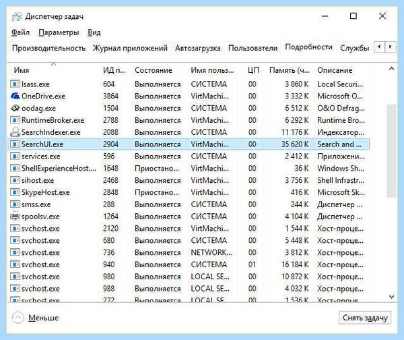
Task: Select the SearchUI.exe row name
Action: [x=42, y=144]
